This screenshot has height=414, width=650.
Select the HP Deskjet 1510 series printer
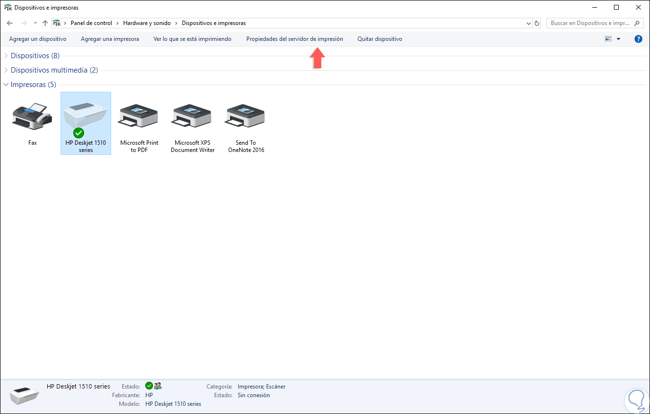(x=86, y=123)
